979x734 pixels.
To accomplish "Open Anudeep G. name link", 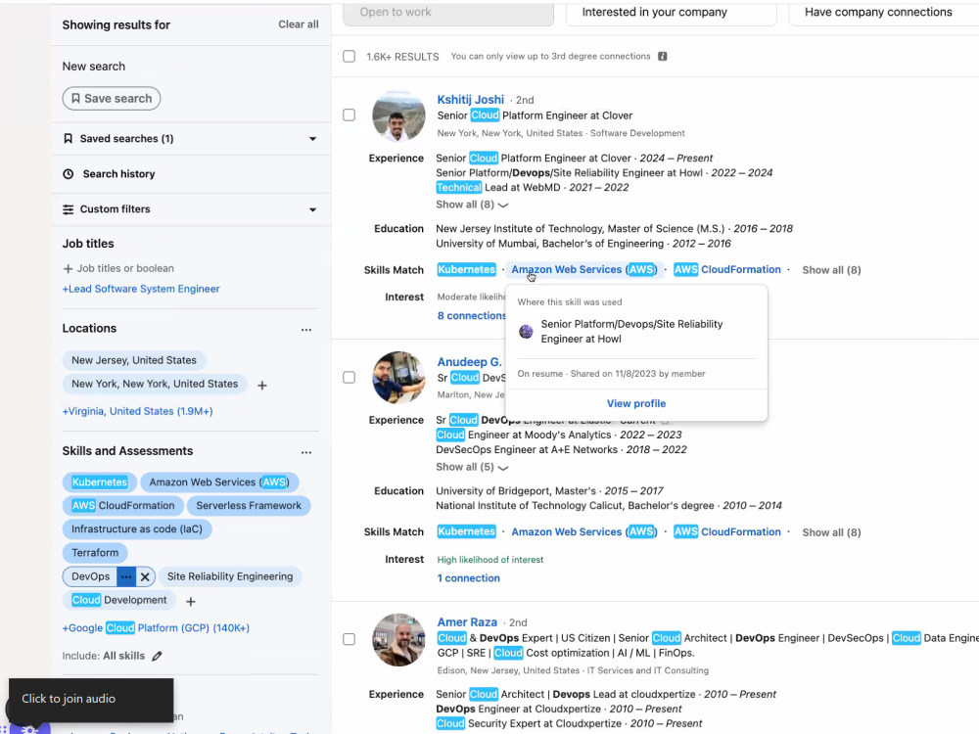I will pyautogui.click(x=469, y=362).
